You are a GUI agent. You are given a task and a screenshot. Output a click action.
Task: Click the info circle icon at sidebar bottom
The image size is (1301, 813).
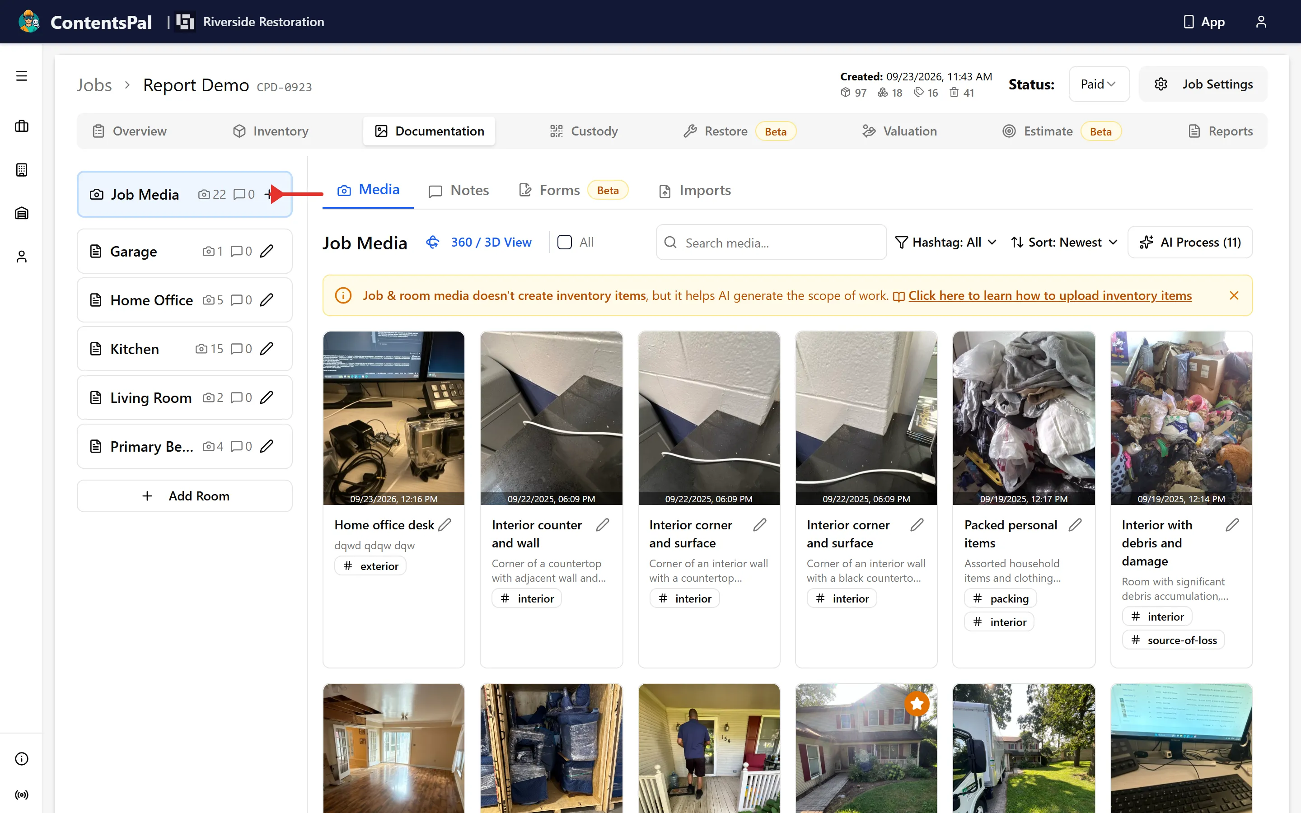(22, 759)
